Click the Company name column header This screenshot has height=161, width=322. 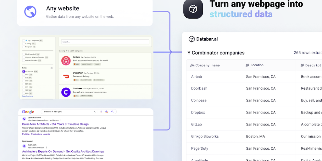tap(214, 65)
